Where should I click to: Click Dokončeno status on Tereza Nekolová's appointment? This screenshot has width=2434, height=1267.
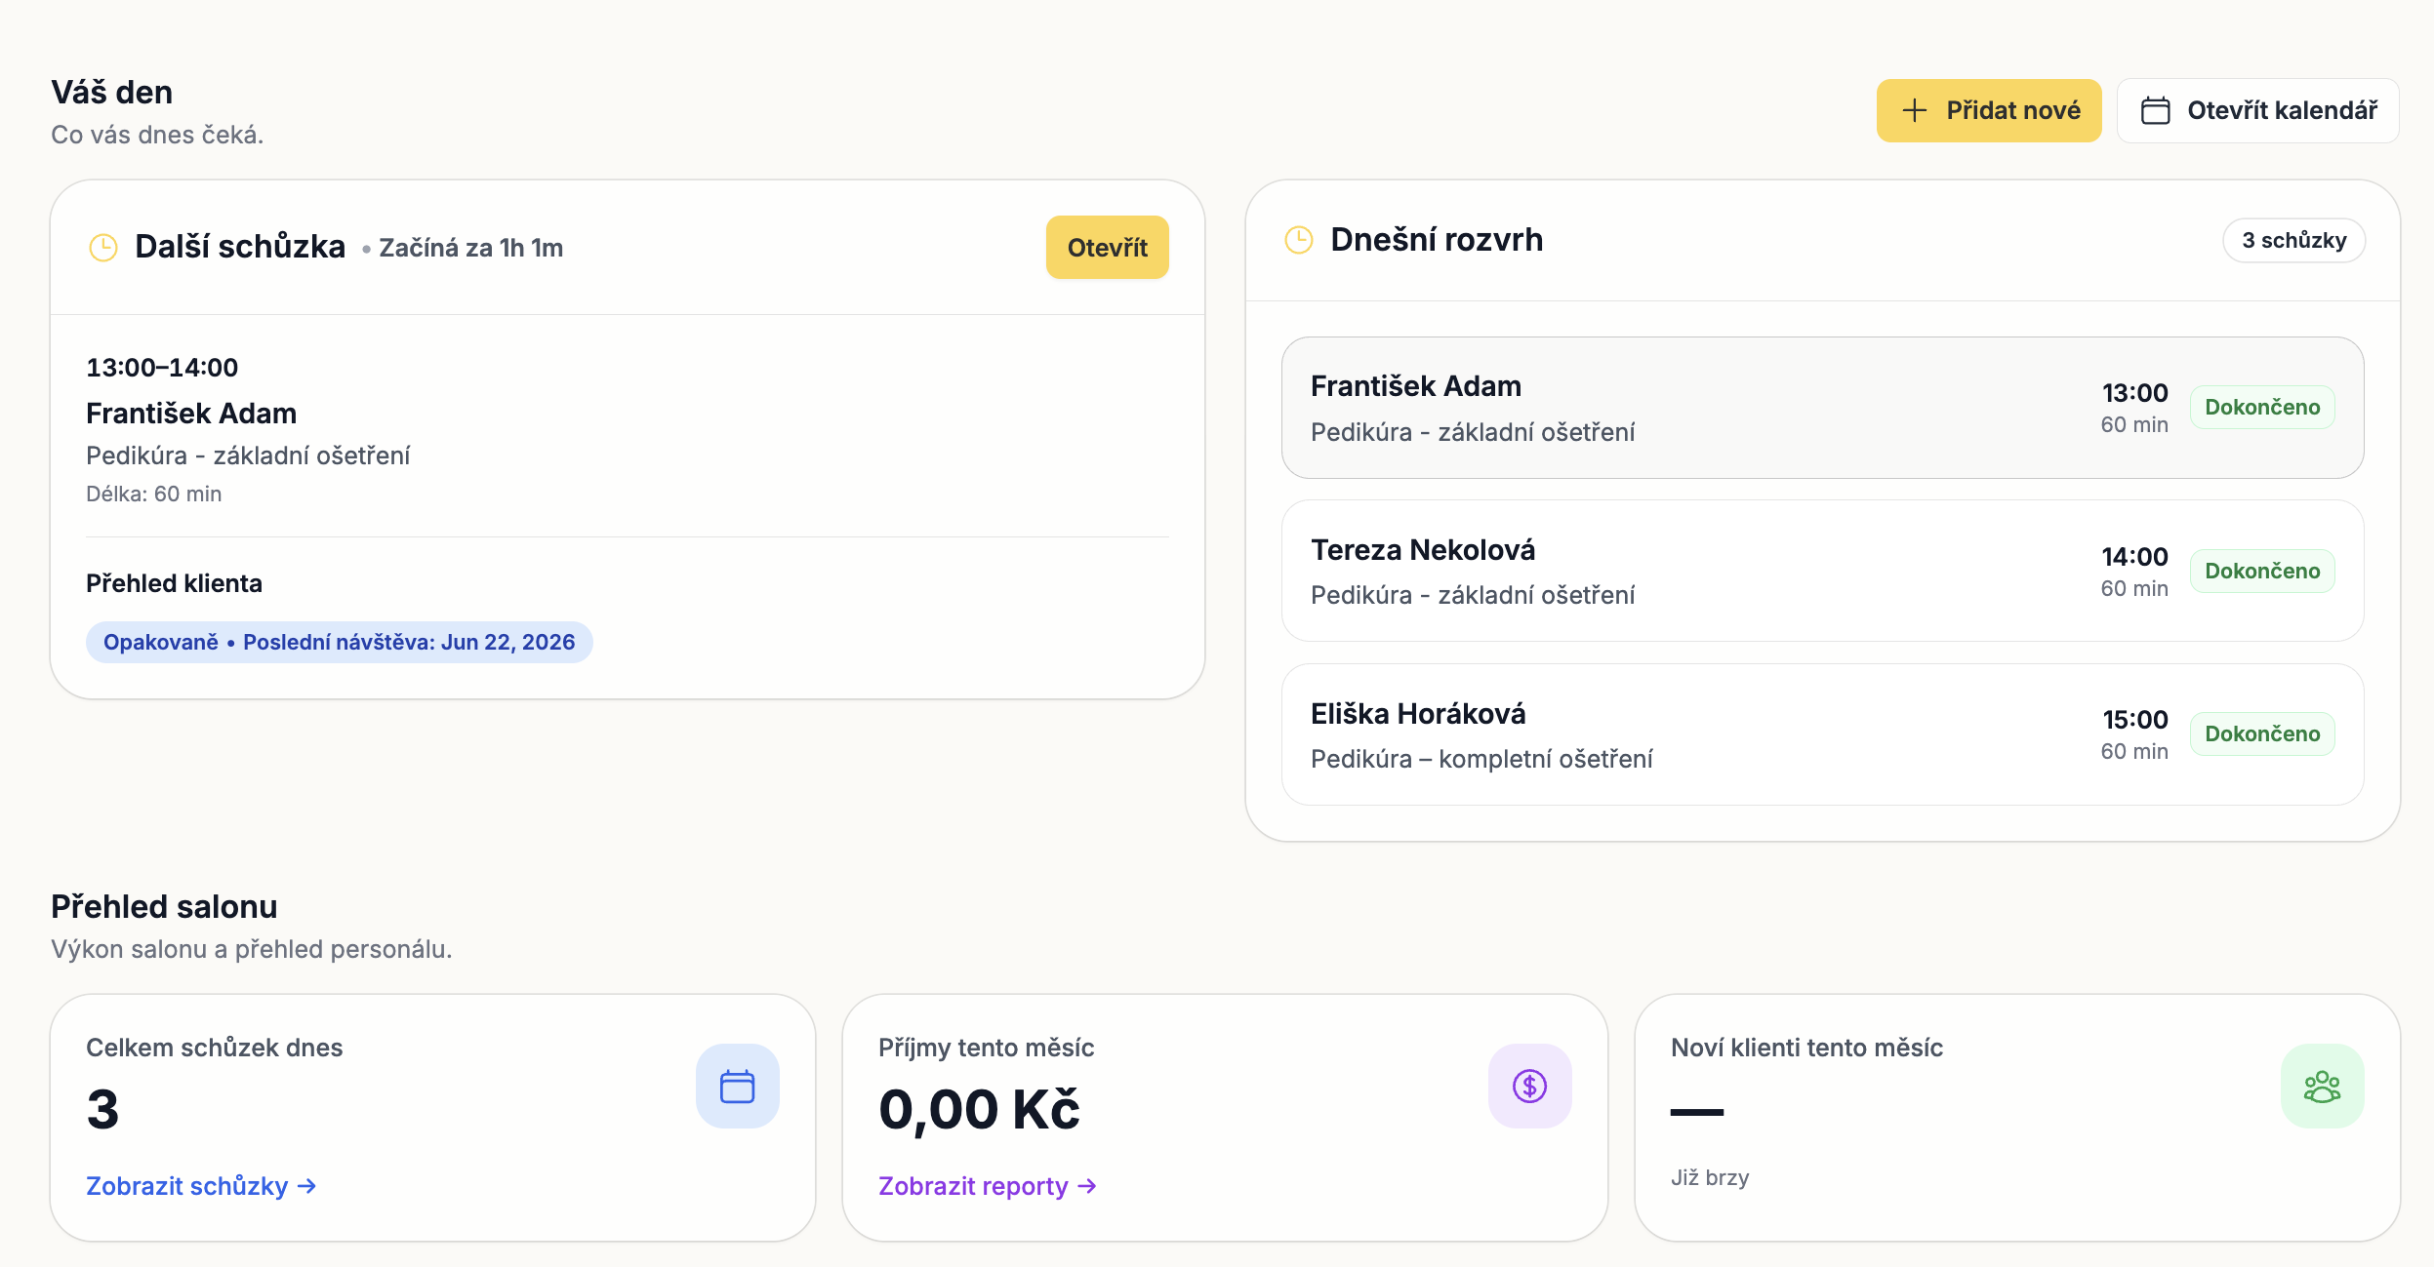(x=2262, y=571)
